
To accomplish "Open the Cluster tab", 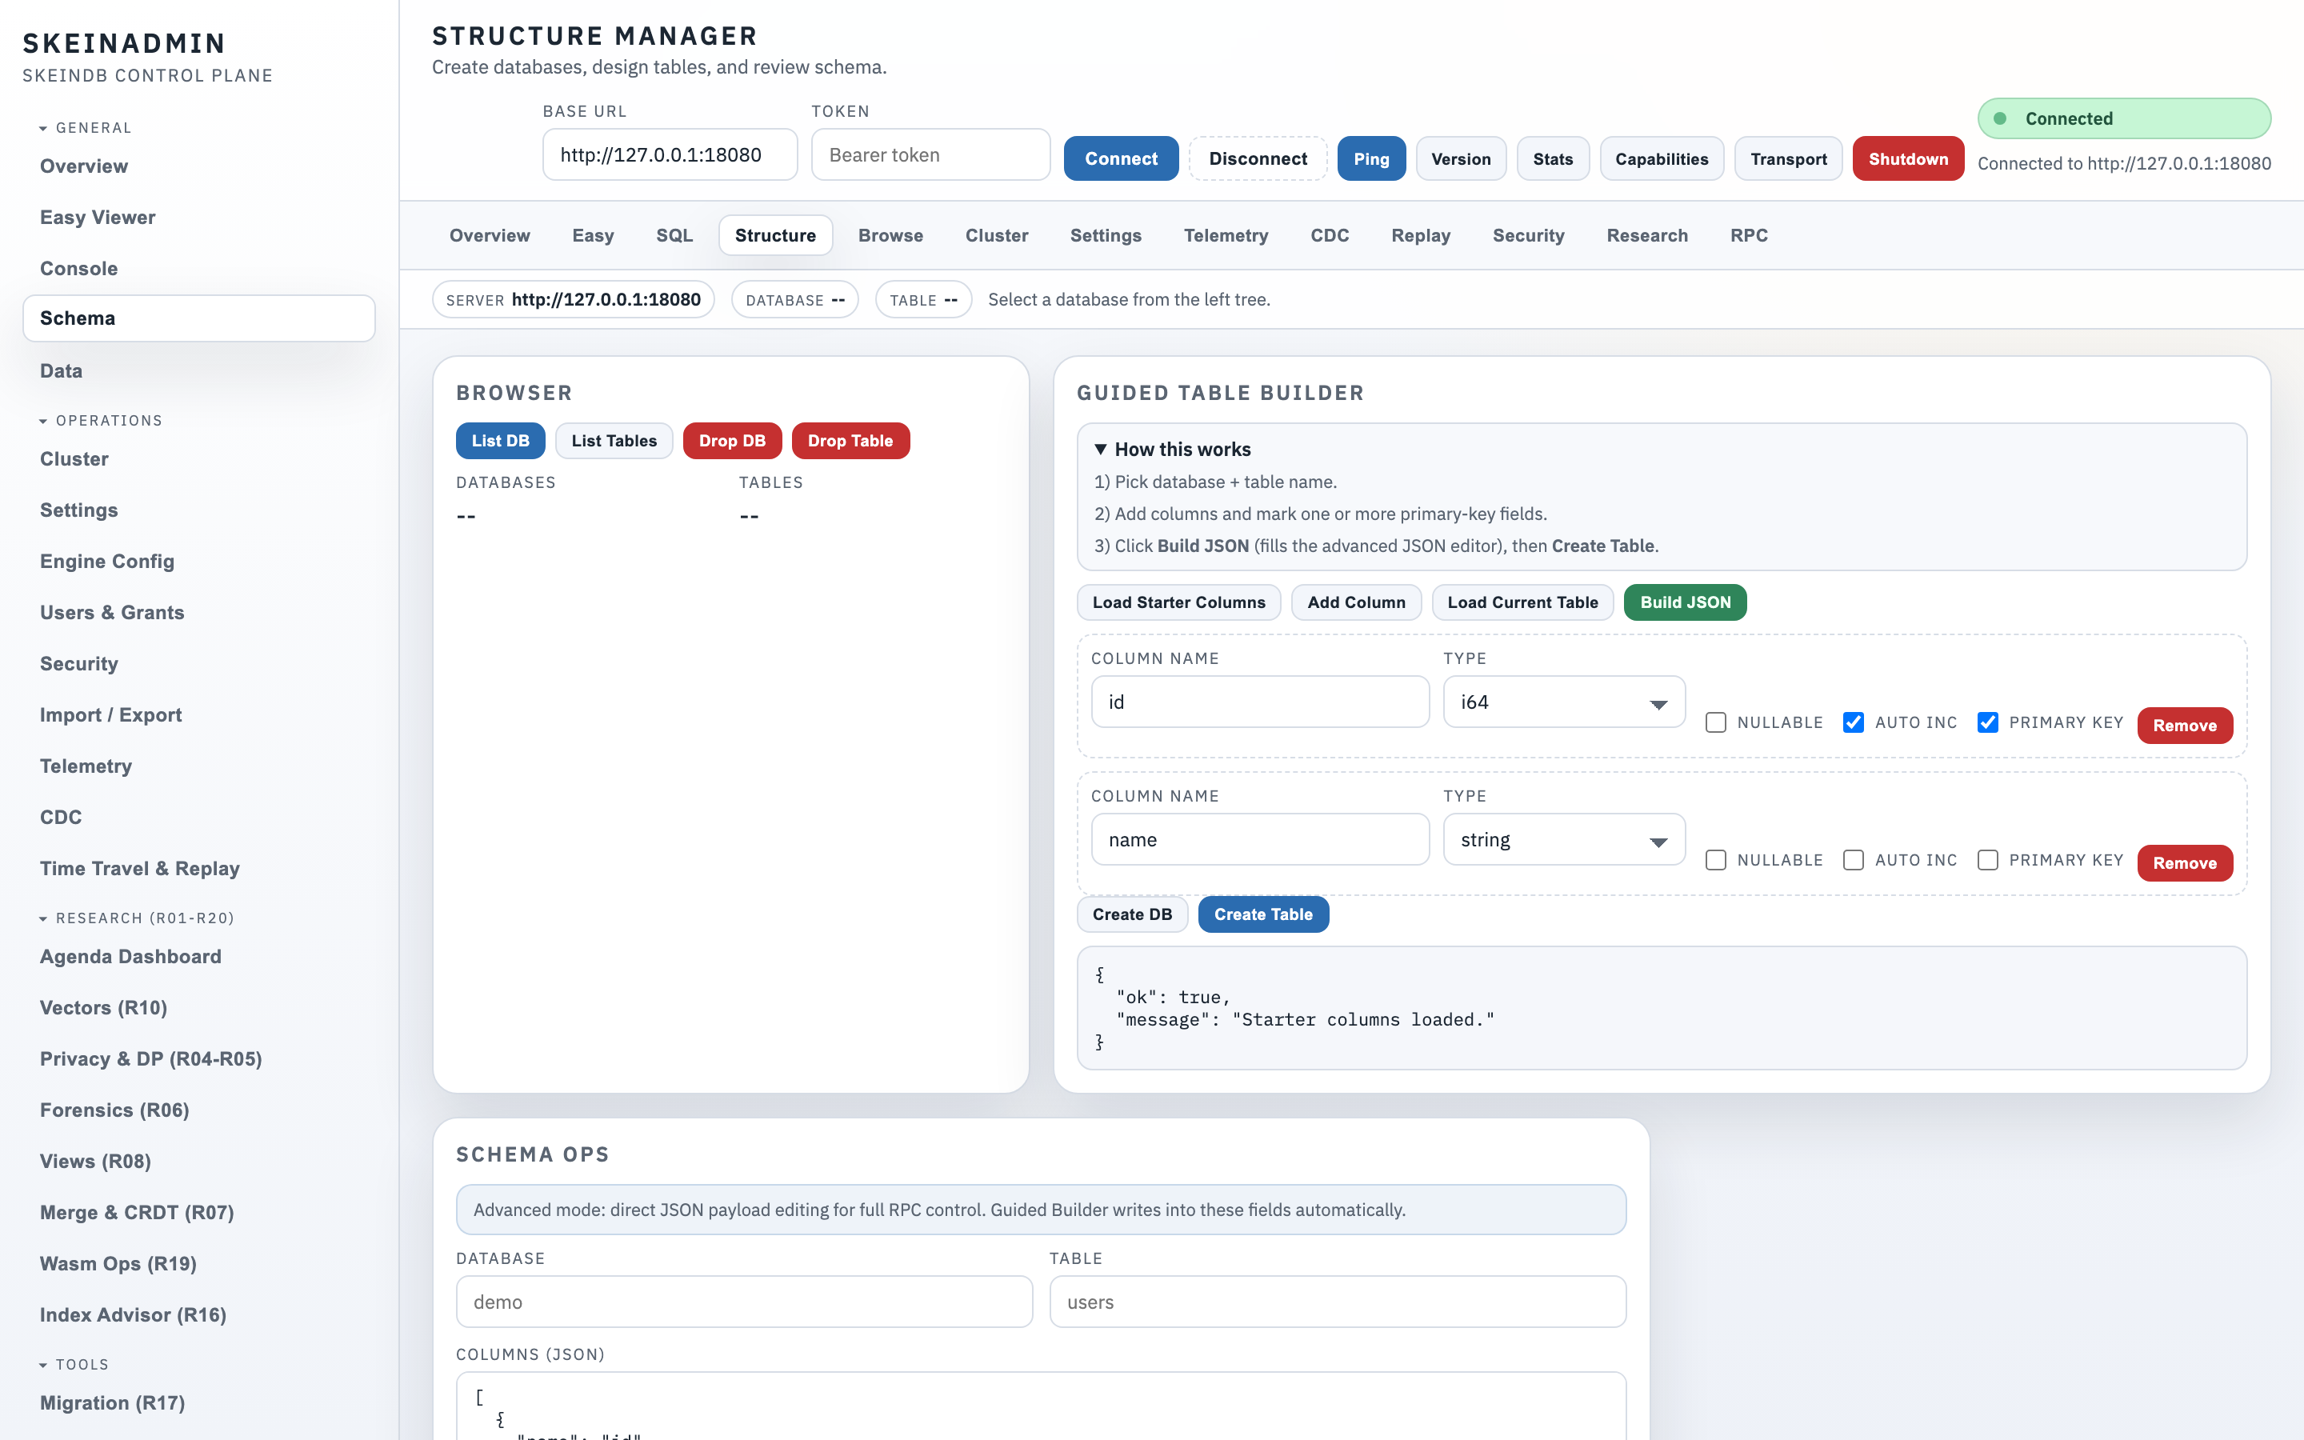I will tap(996, 235).
